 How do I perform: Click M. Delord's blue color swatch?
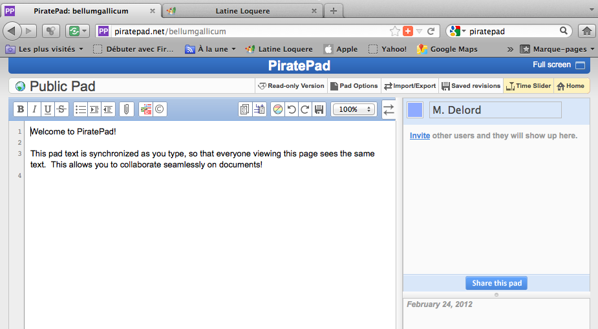pos(415,110)
